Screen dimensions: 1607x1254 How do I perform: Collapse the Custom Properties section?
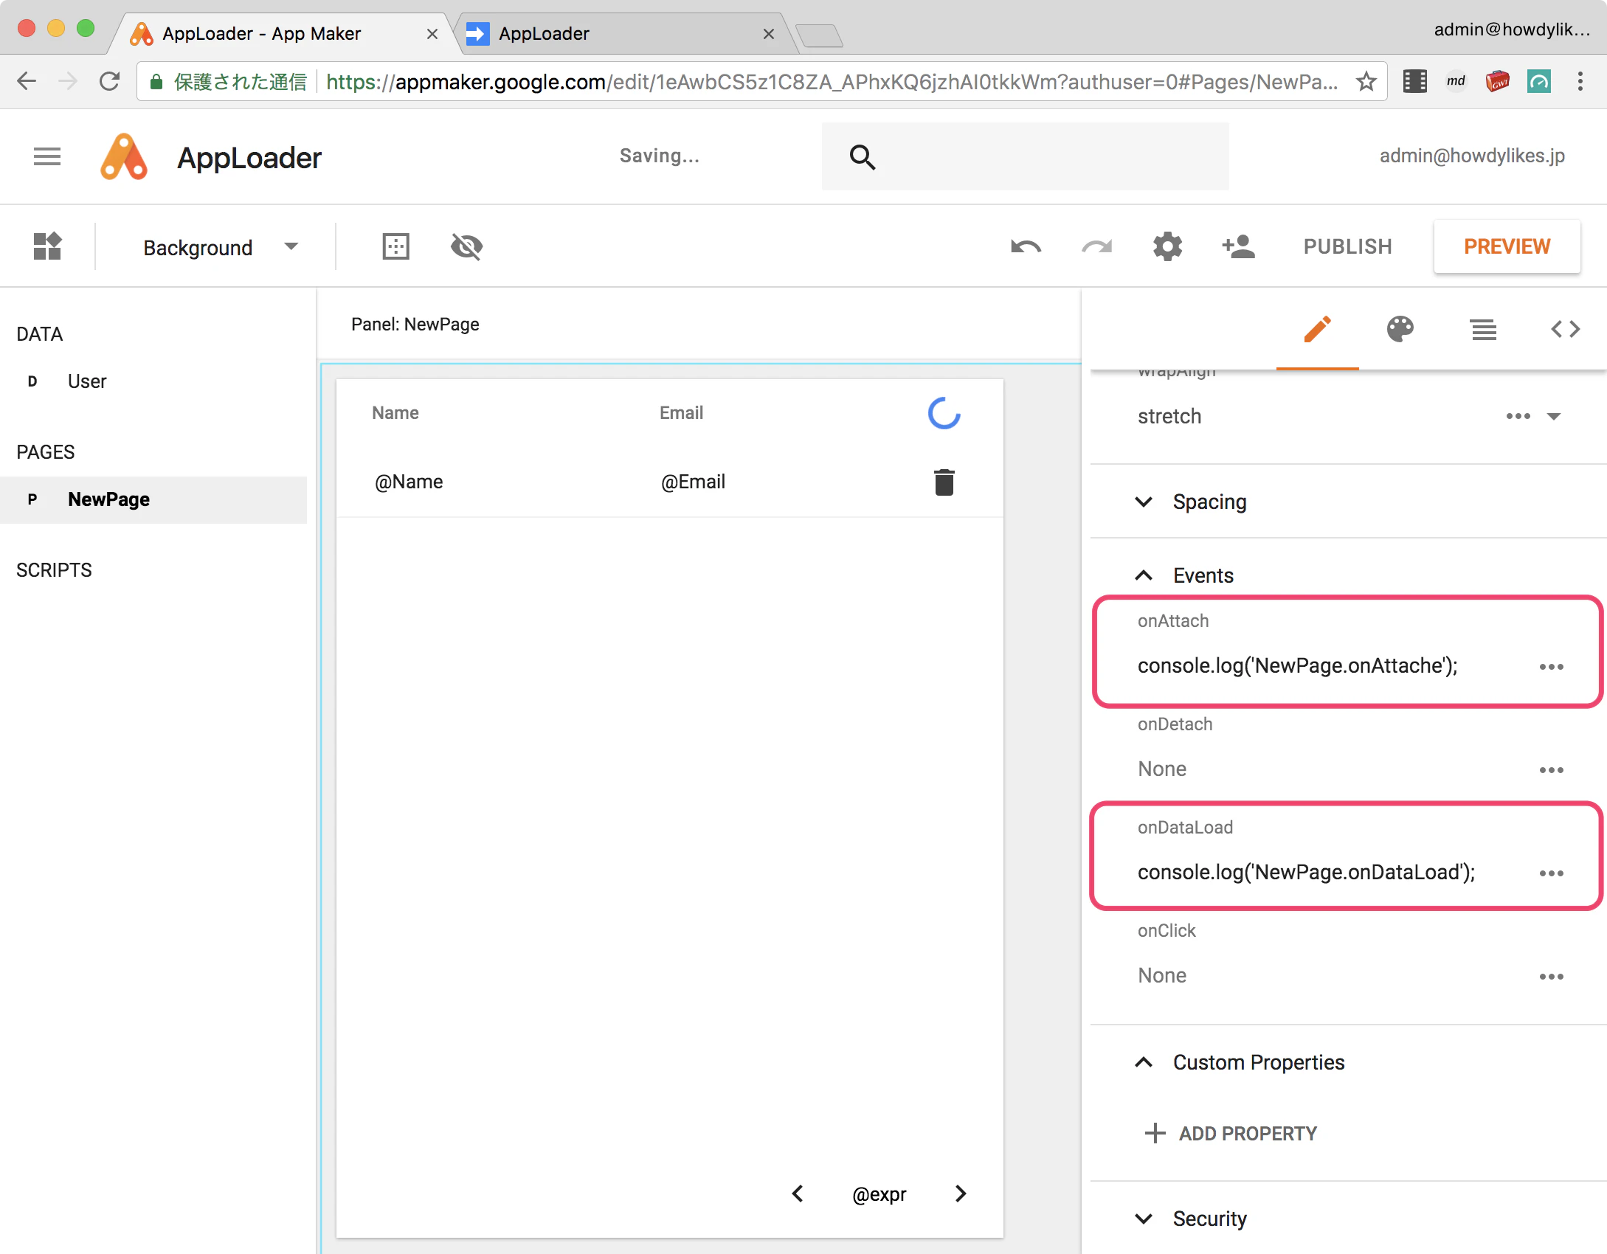1238,1062
